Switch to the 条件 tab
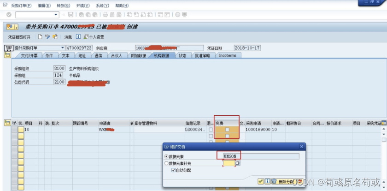The width and height of the screenshot is (387, 191). click(x=49, y=56)
